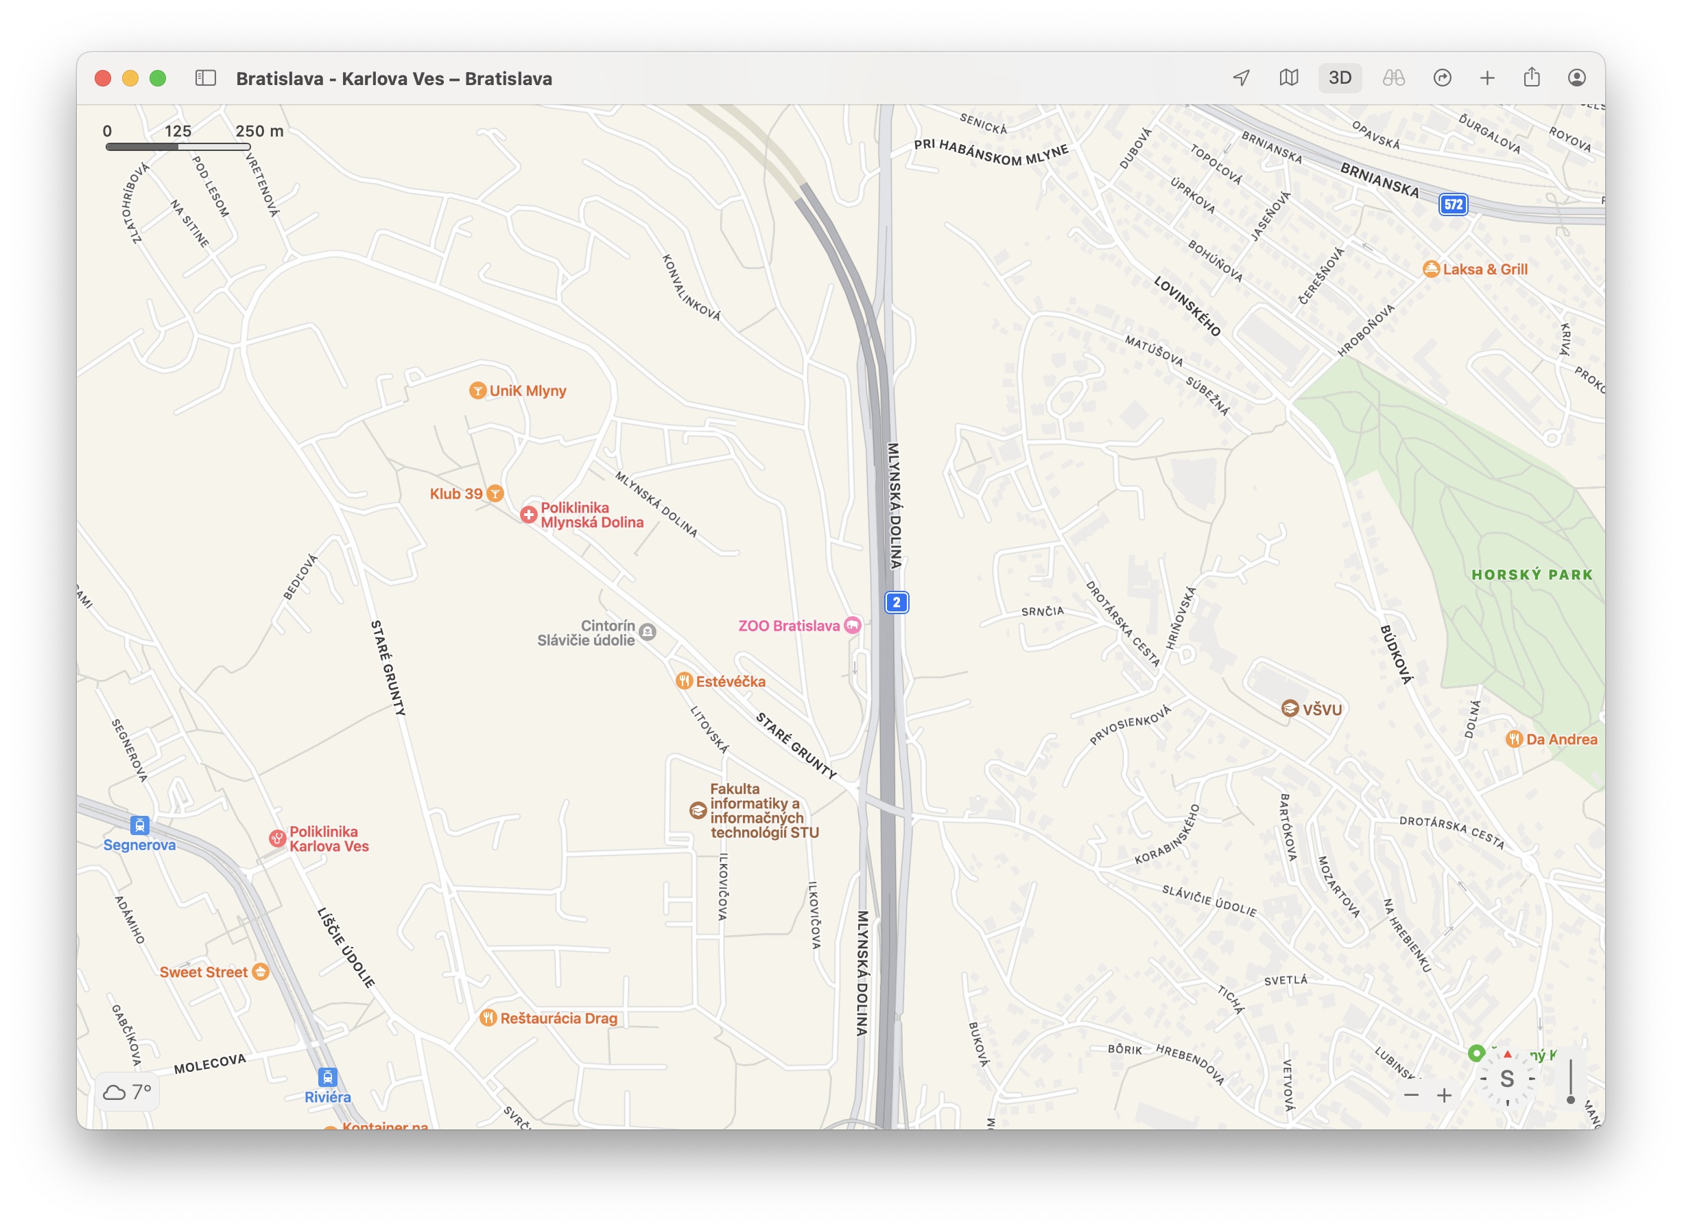Select the VŠVU school marker
The image size is (1682, 1231).
[1290, 709]
